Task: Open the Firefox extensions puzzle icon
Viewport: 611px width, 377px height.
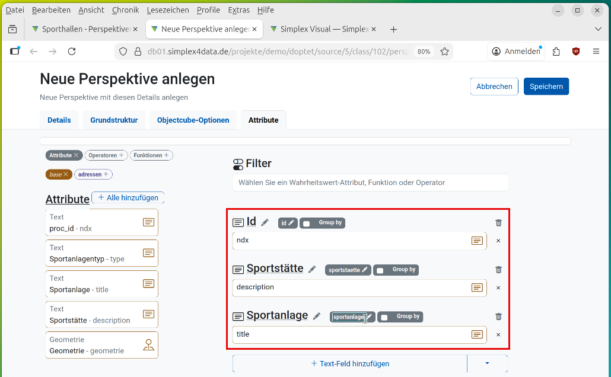Action: [x=556, y=52]
